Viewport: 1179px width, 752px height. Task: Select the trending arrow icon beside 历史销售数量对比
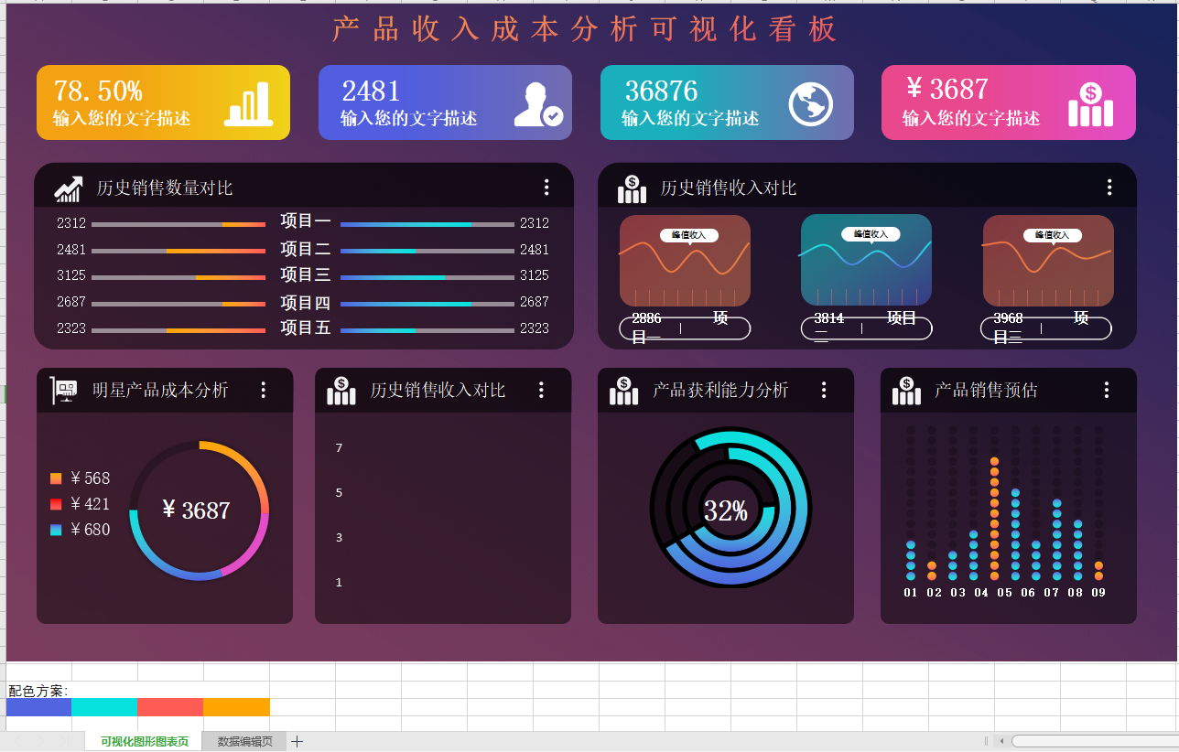pos(68,187)
